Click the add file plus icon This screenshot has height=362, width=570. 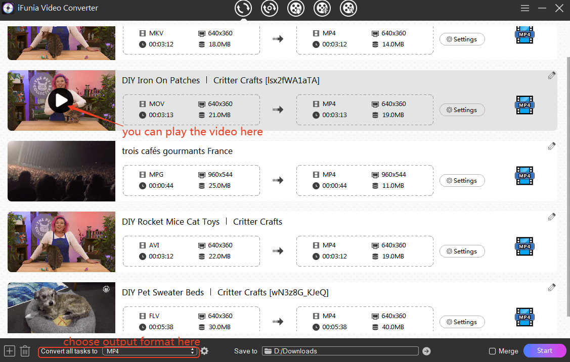[x=10, y=351]
